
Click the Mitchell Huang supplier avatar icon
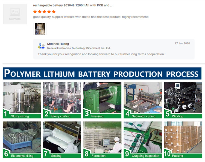pos(42,46)
